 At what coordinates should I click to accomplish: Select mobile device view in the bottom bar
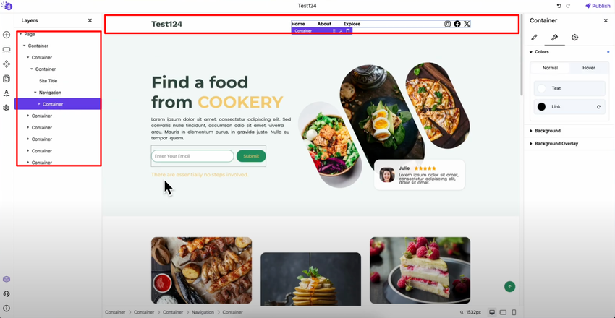(514, 312)
